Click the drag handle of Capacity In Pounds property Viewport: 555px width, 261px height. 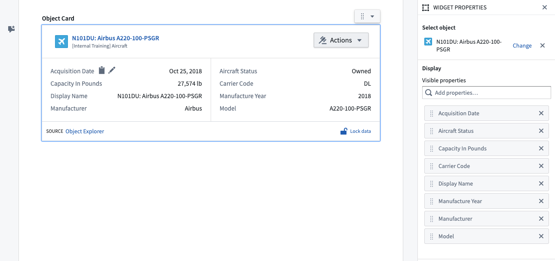pos(432,149)
